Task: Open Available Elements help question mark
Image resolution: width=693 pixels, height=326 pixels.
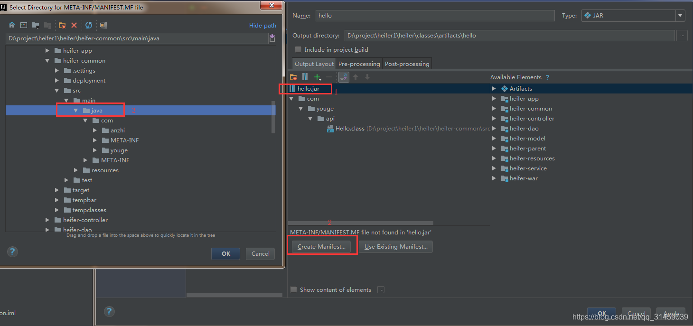Action: 548,77
